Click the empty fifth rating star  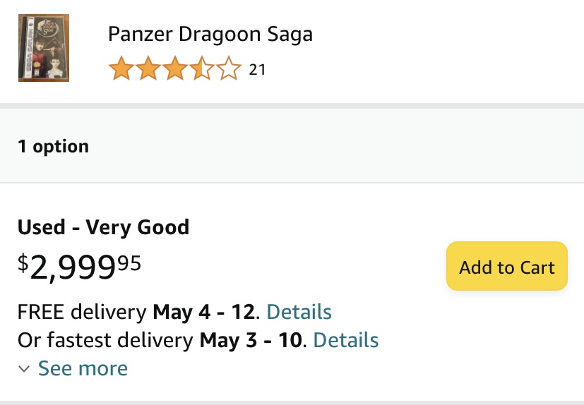point(229,68)
